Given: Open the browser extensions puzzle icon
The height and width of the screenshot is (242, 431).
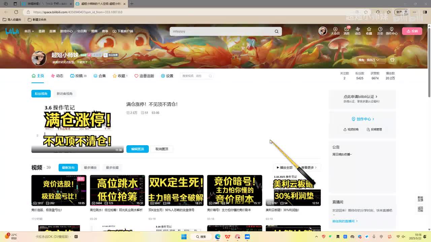Looking at the screenshot, I should tap(378, 12).
